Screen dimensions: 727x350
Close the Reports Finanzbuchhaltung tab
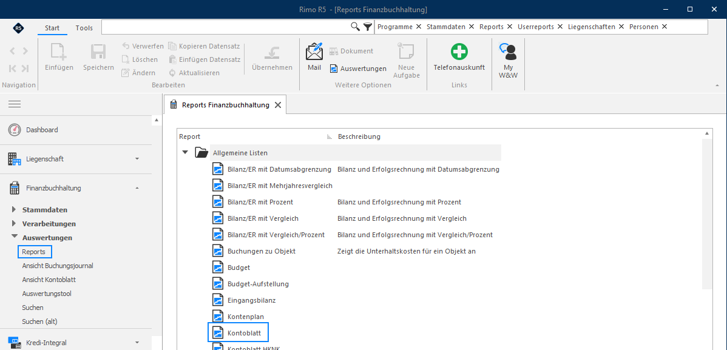tap(278, 105)
